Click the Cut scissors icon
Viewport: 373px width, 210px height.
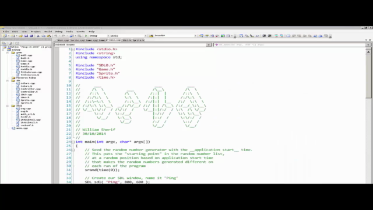(x=38, y=36)
